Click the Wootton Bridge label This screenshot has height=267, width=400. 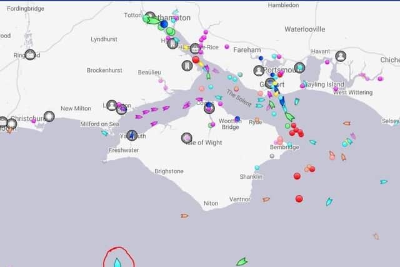point(230,124)
